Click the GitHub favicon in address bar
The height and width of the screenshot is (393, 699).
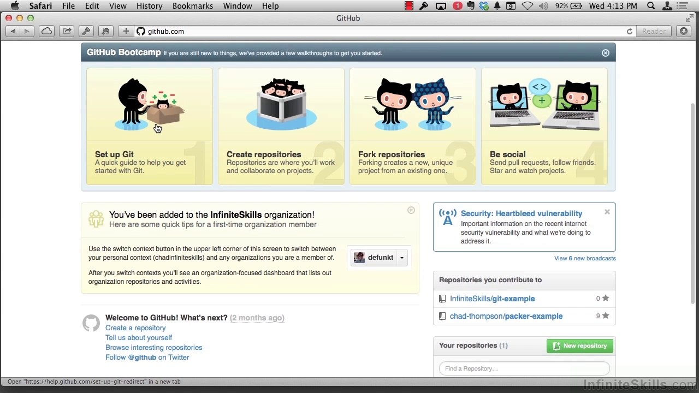click(141, 32)
